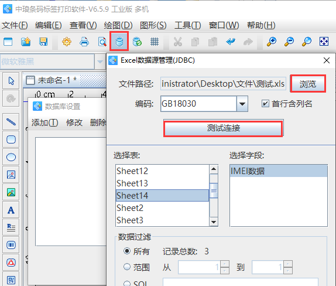Select the 范围 radio button
336x286 pixels.
[127, 267]
